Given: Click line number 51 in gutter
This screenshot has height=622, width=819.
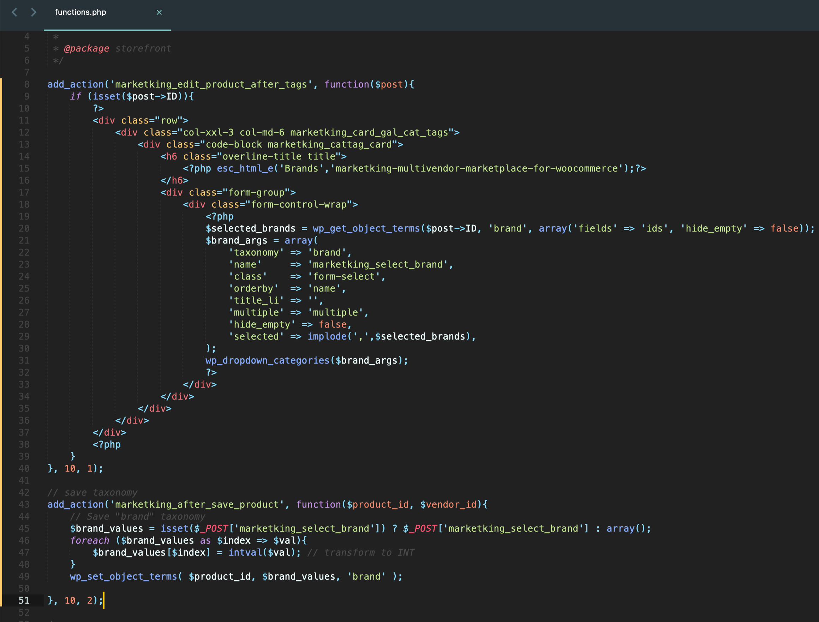Looking at the screenshot, I should click(x=24, y=600).
